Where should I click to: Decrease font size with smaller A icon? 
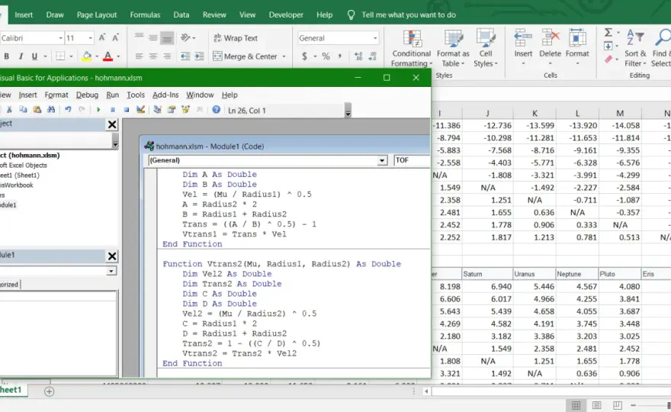coord(116,37)
